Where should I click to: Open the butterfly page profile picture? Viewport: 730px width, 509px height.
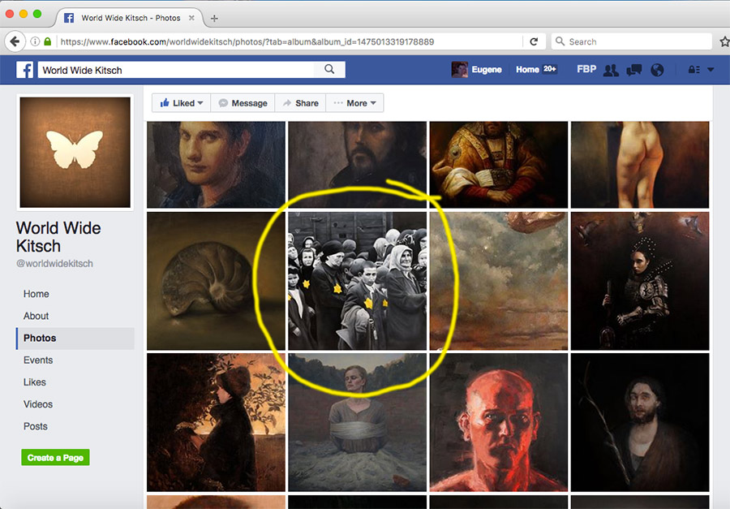(75, 153)
